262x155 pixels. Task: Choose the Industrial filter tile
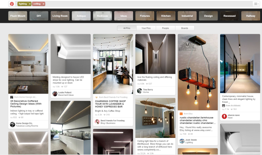187,16
